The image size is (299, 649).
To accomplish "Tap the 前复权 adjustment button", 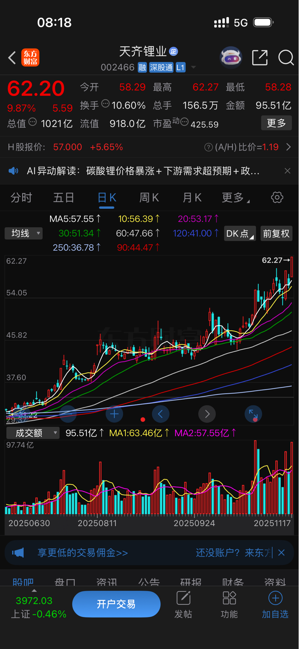I will (276, 233).
